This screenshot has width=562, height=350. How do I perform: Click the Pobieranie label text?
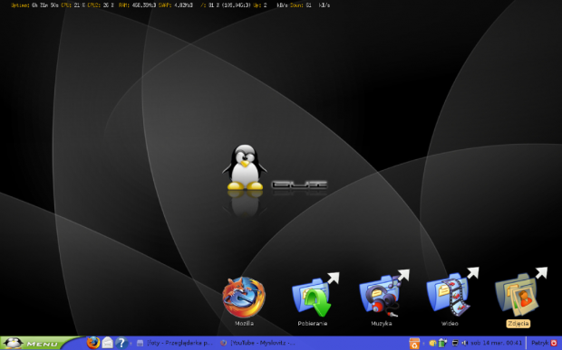(313, 324)
